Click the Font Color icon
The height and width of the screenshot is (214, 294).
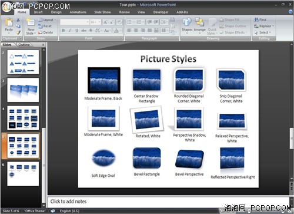[117, 31]
